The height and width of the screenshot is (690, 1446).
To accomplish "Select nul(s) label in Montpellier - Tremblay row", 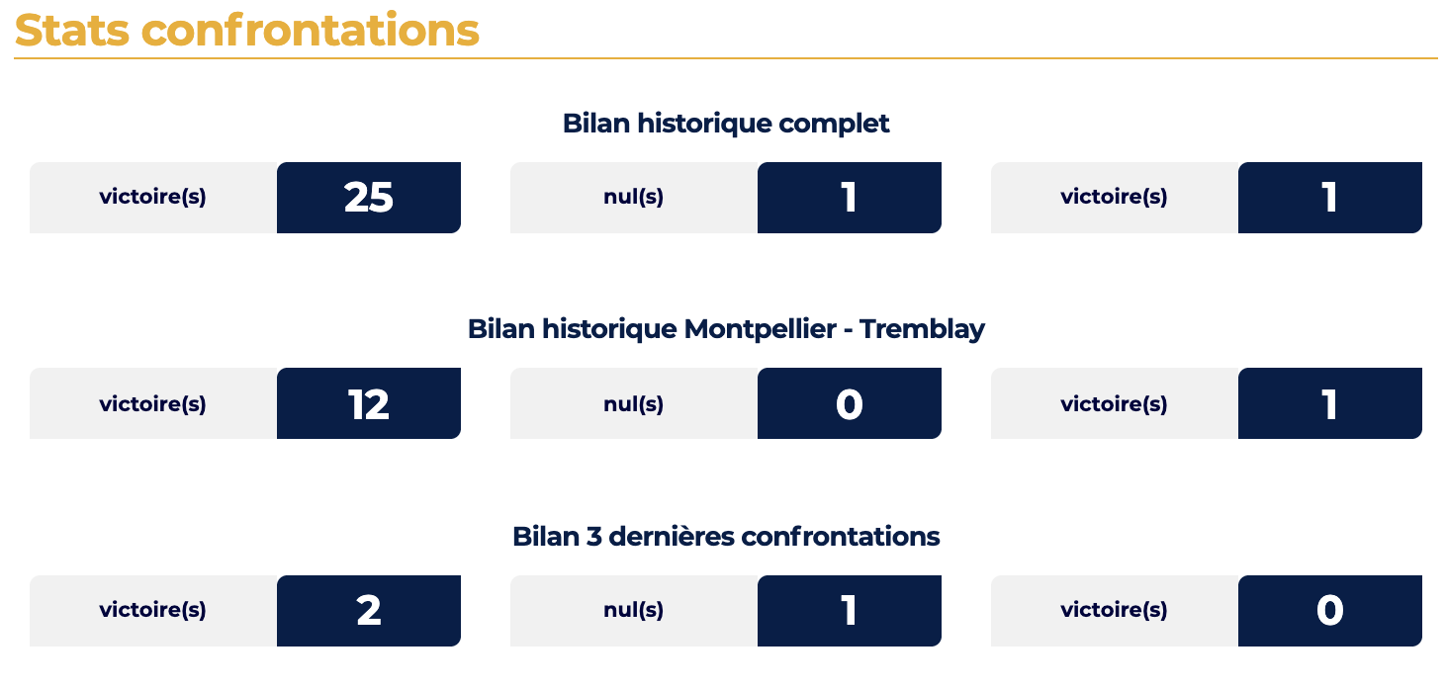I will click(633, 404).
